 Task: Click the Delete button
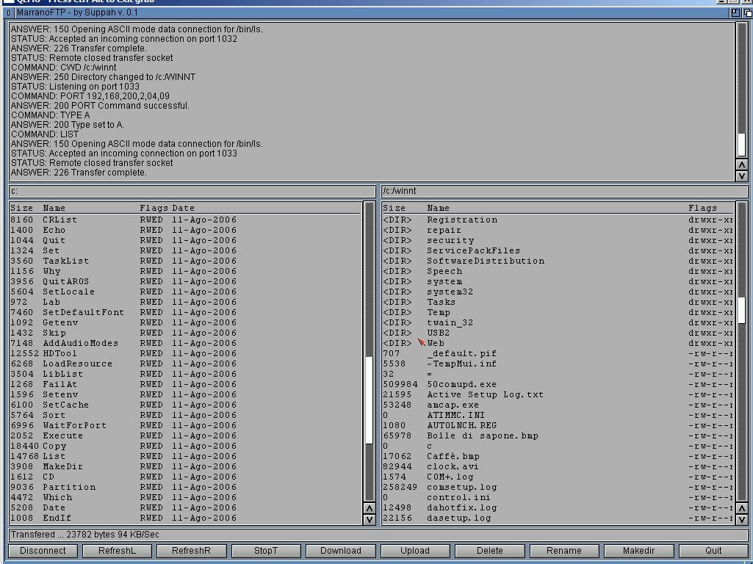pos(489,551)
